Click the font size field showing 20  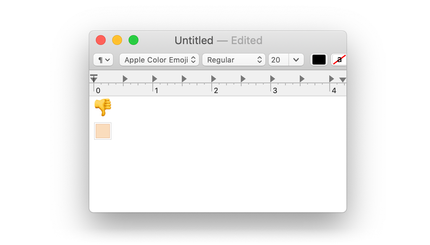pyautogui.click(x=278, y=60)
